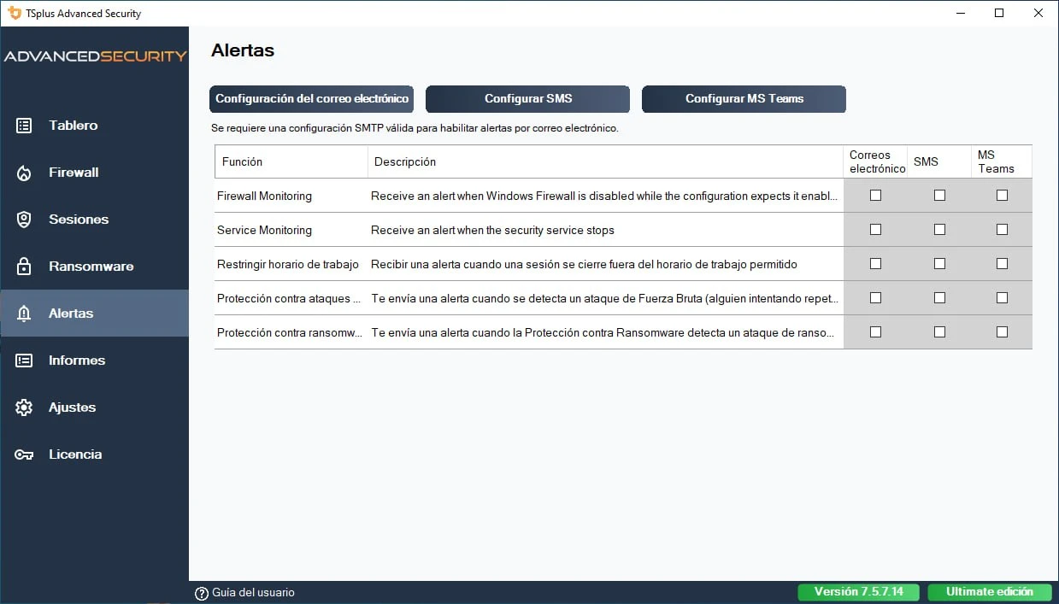Open the Ajustes menu item
This screenshot has height=604, width=1059.
94,408
